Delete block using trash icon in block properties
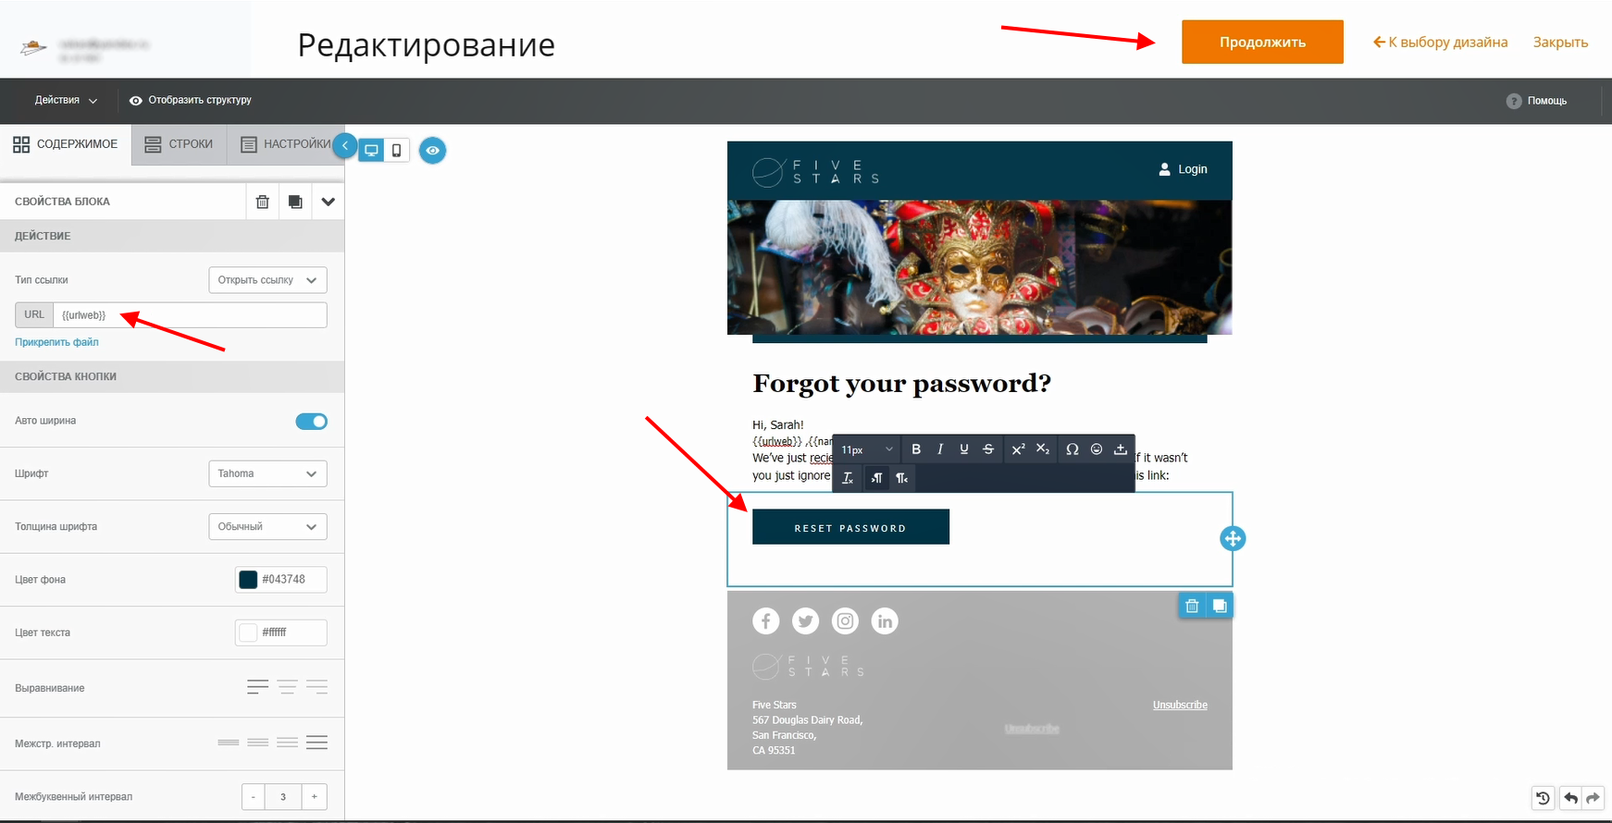The width and height of the screenshot is (1612, 823). coord(263,202)
